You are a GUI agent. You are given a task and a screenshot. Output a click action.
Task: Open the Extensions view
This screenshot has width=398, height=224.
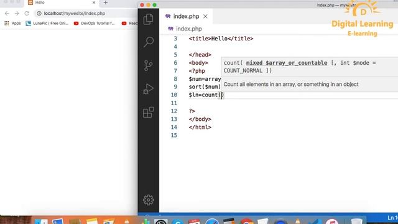[x=149, y=112]
